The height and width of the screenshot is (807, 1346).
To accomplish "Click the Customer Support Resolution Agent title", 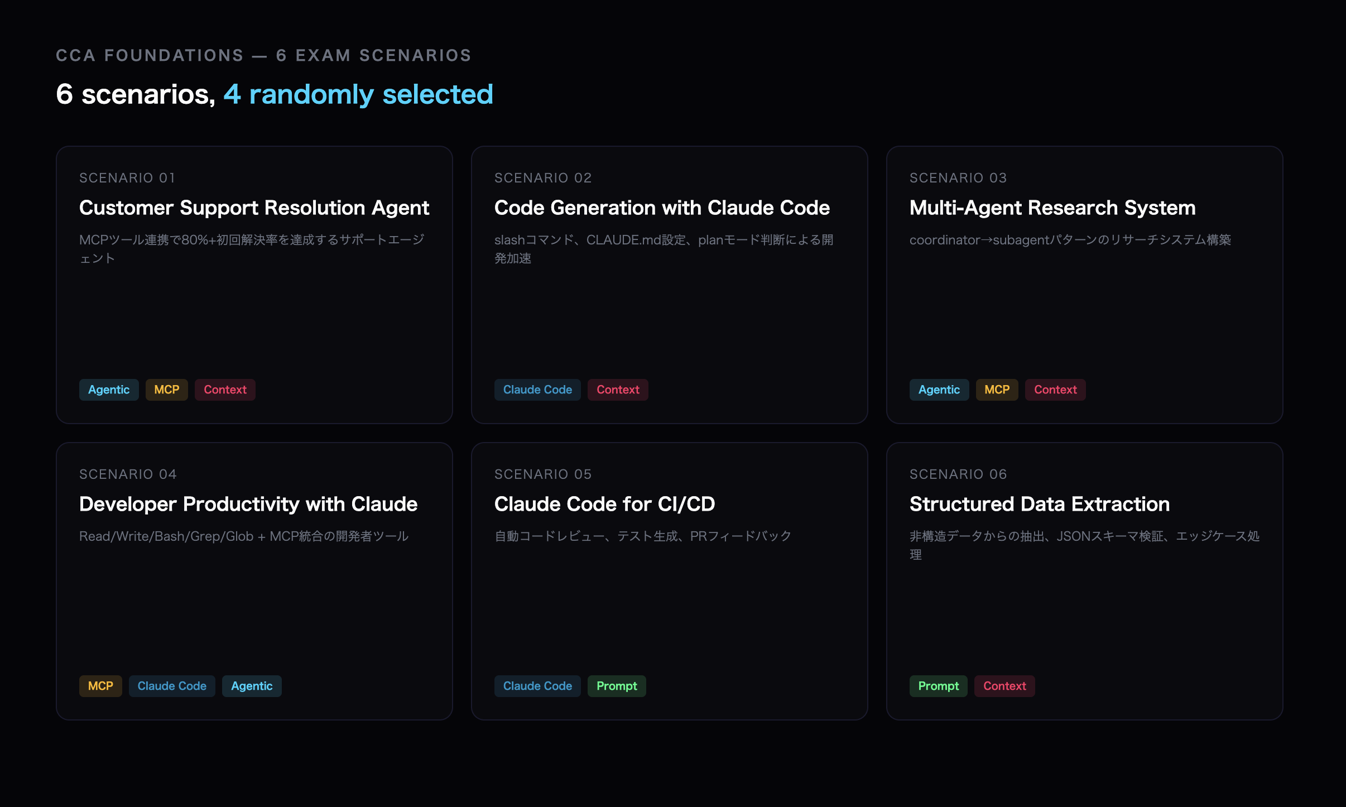I will 254,208.
